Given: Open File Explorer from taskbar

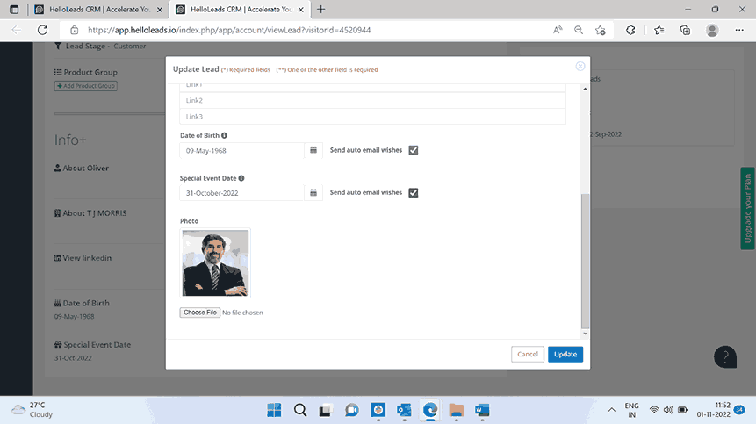Looking at the screenshot, I should point(456,410).
